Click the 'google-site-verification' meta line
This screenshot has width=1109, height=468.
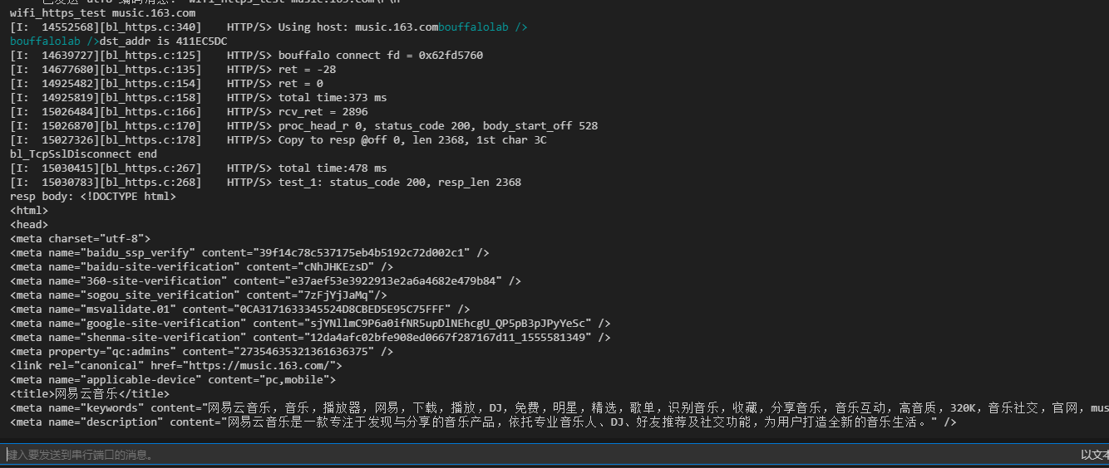point(310,324)
